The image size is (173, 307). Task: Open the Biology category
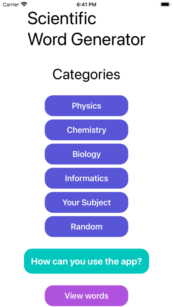pos(86,154)
